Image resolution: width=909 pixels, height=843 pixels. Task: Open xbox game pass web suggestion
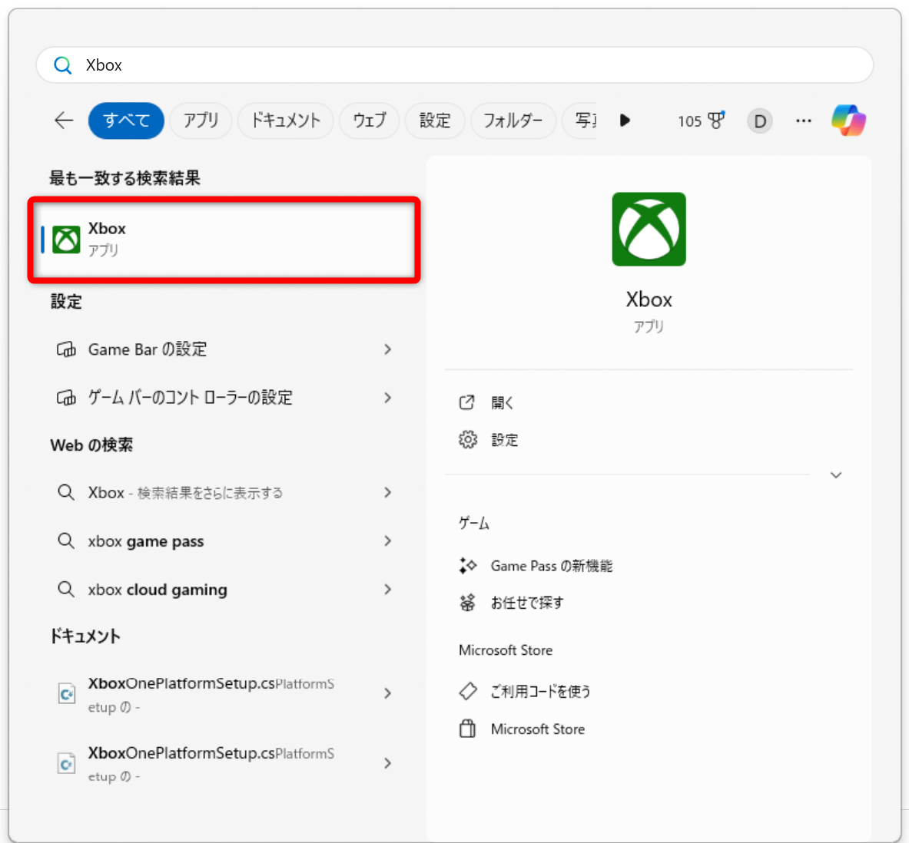click(224, 541)
